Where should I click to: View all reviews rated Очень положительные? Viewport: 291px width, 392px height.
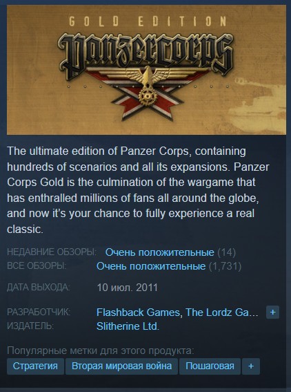[x=151, y=266]
